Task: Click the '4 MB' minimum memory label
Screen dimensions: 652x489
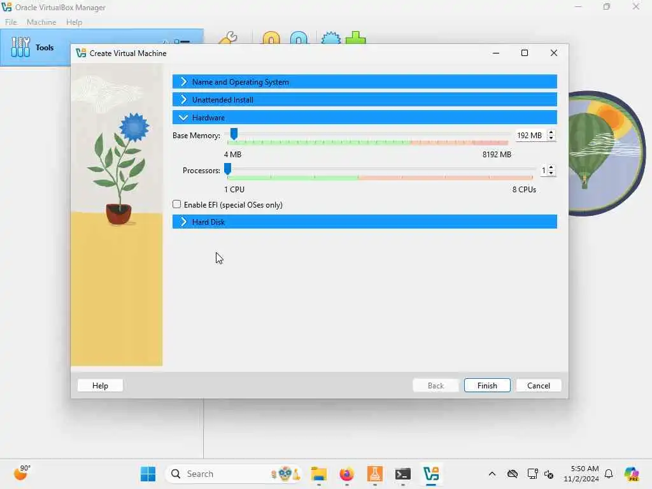Action: (x=232, y=154)
